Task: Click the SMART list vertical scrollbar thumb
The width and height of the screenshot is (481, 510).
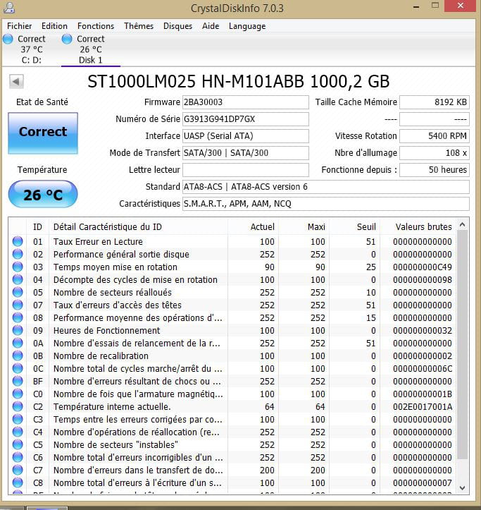Action: pos(463,344)
